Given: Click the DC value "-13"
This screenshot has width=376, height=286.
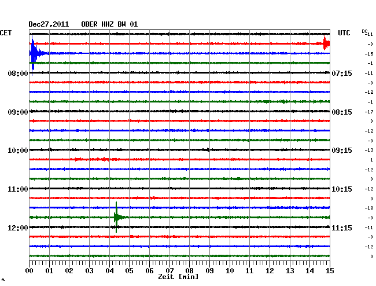Looking at the screenshot, I should click(369, 150).
